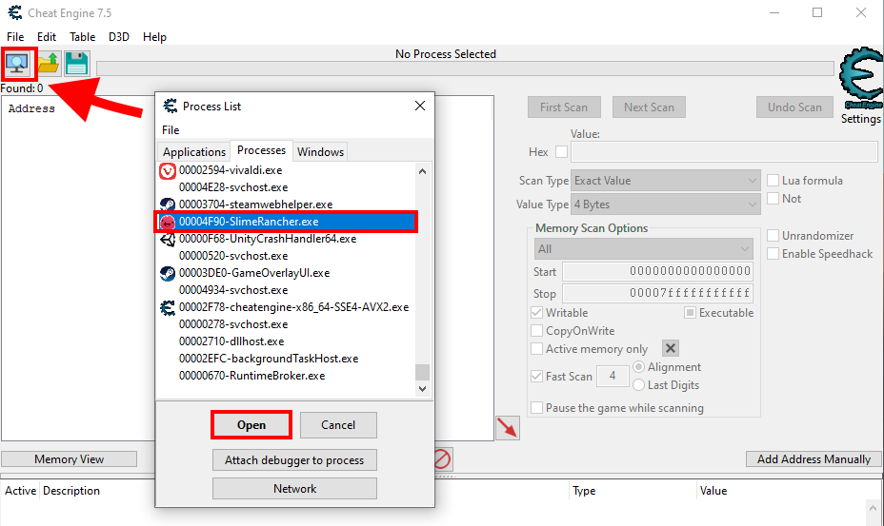Toggle the Writable checkbox

point(536,313)
